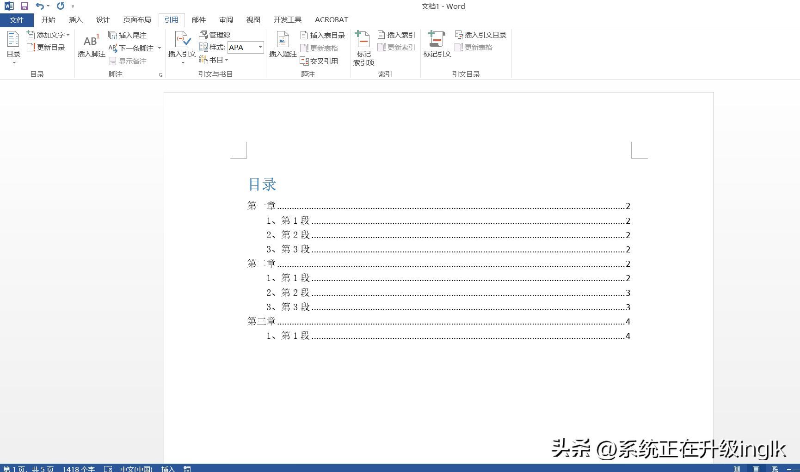The image size is (800, 472).
Task: Toggle 插入 insert mode in status bar
Action: (168, 469)
